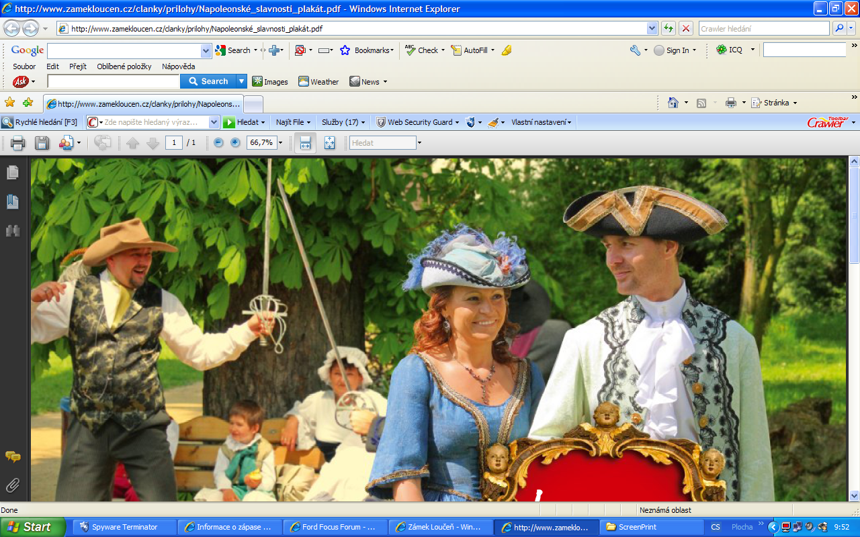Expand the 66,7% zoom level dropdown
This screenshot has height=537, width=860.
[281, 142]
